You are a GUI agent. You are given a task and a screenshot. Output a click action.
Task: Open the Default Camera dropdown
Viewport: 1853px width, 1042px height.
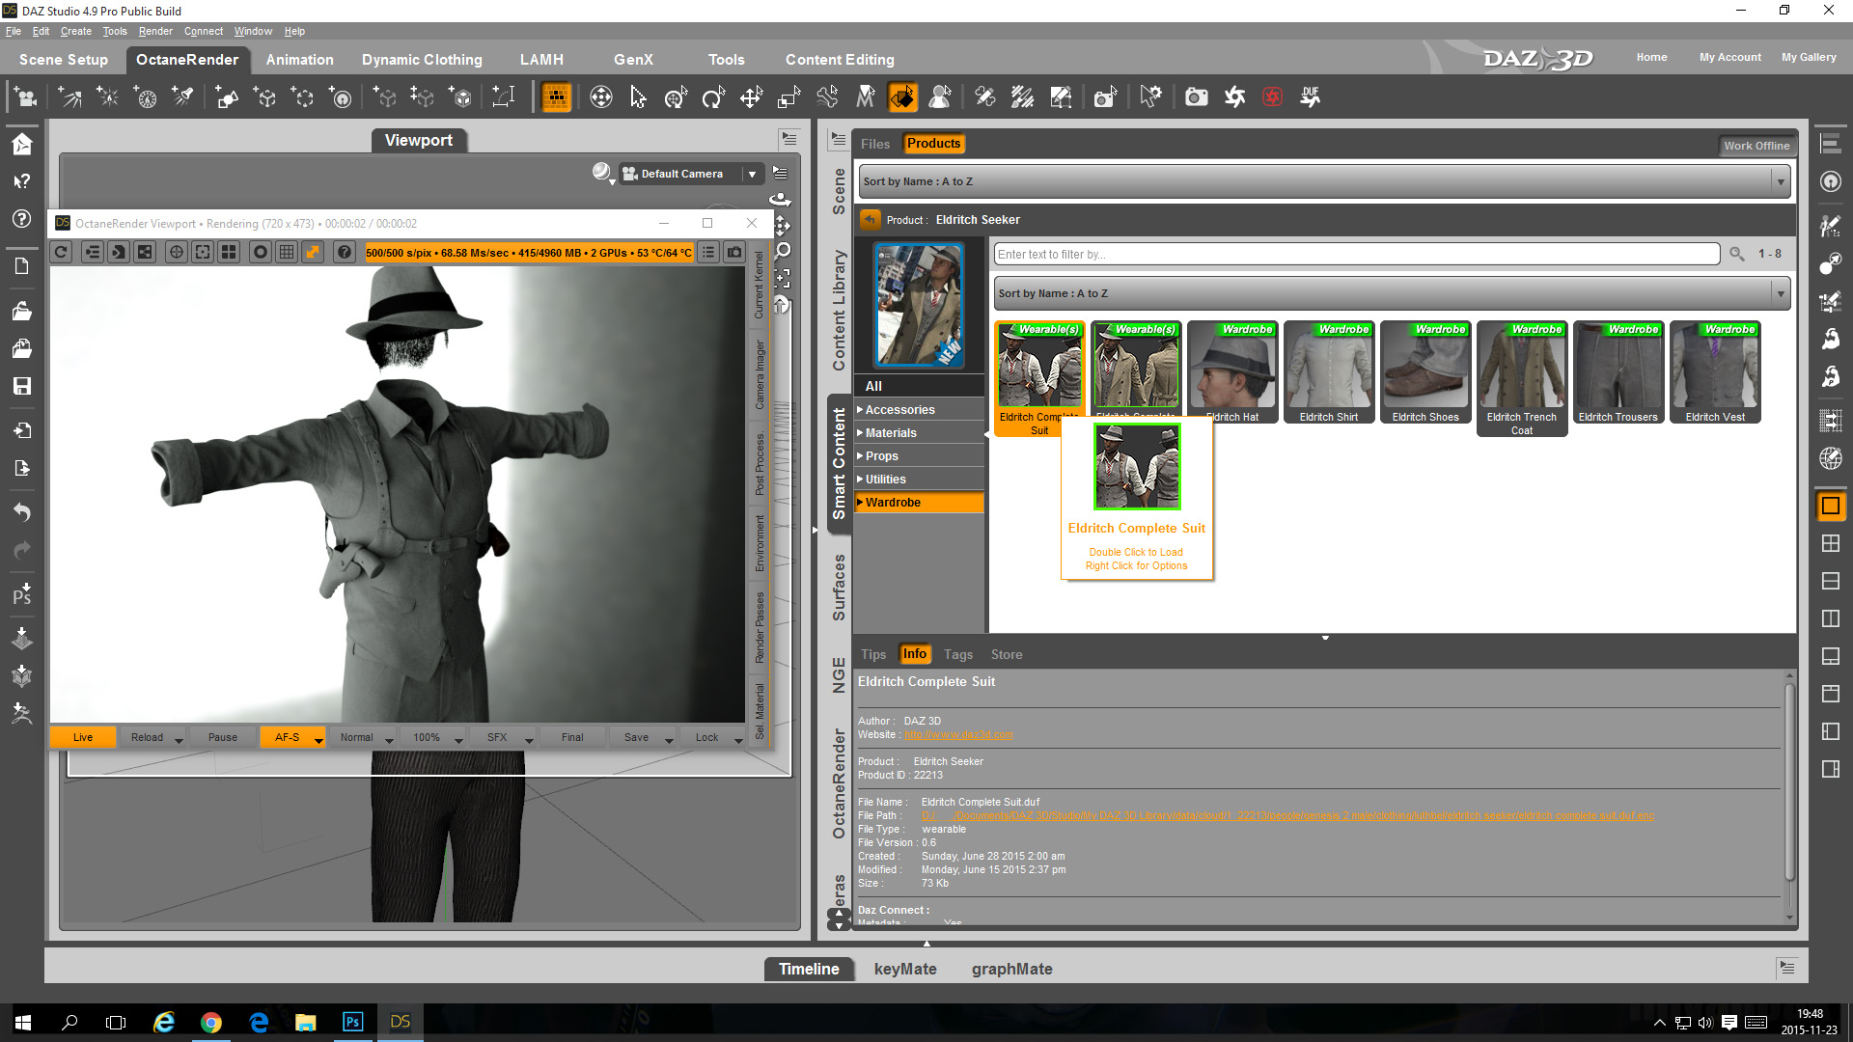[x=752, y=174]
